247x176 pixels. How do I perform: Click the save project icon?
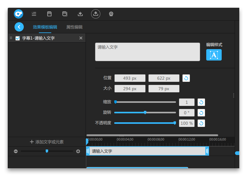tap(49, 14)
